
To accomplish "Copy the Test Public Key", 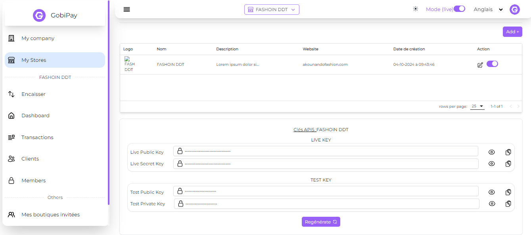I will pyautogui.click(x=508, y=192).
